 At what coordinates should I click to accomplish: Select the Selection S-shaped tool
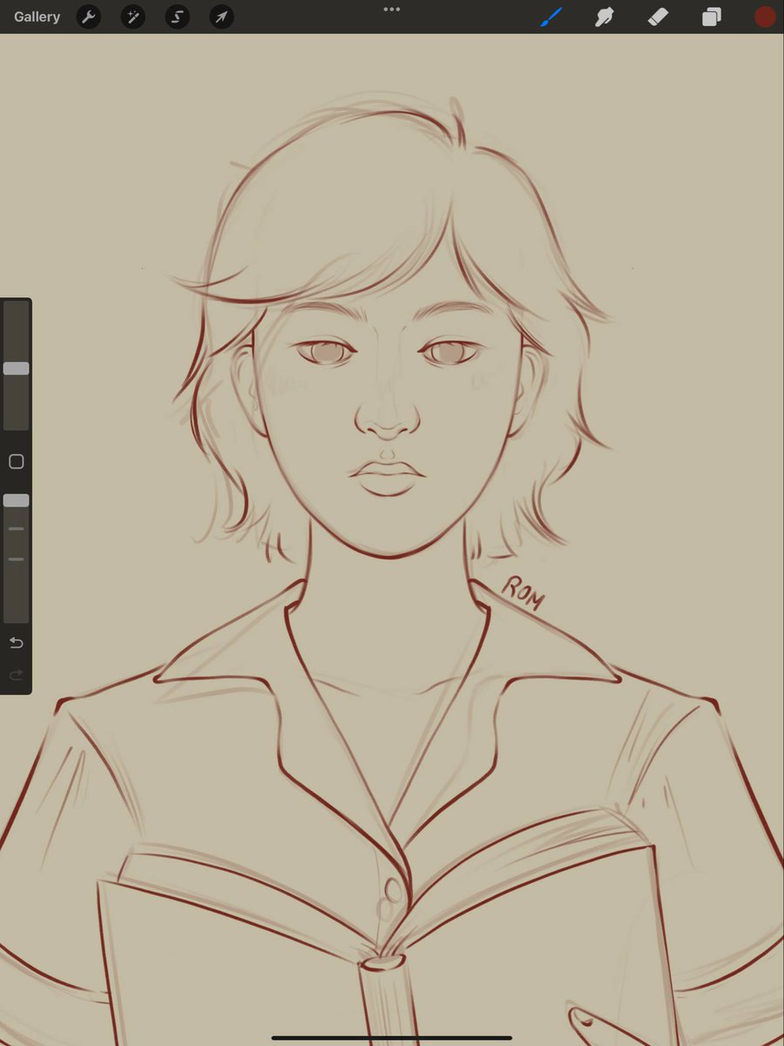click(x=178, y=17)
